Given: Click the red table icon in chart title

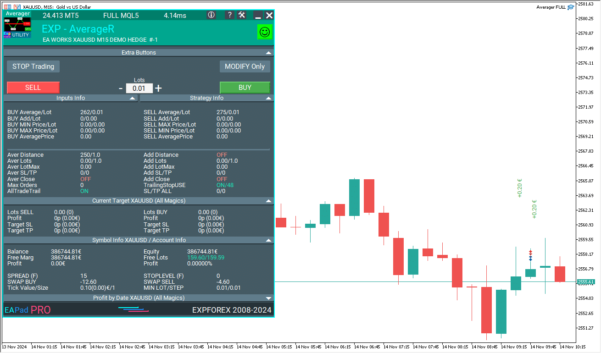Looking at the screenshot, I should pyautogui.click(x=8, y=7).
